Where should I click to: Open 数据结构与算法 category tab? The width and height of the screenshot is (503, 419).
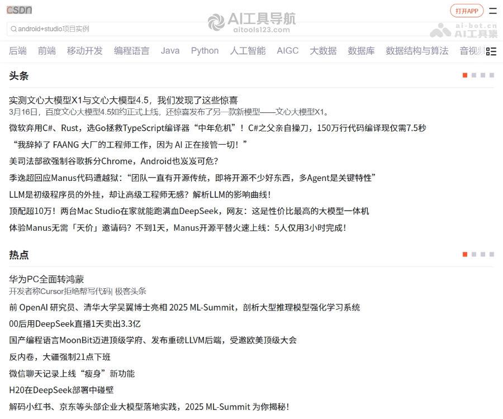[x=417, y=51]
